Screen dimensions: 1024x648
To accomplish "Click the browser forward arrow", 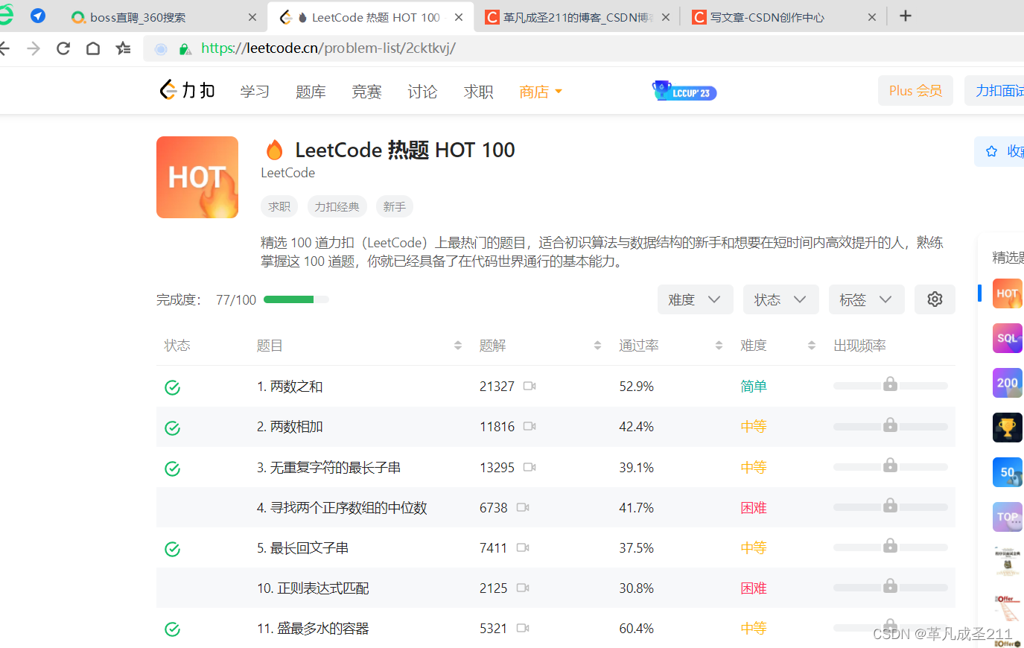I will pyautogui.click(x=34, y=48).
